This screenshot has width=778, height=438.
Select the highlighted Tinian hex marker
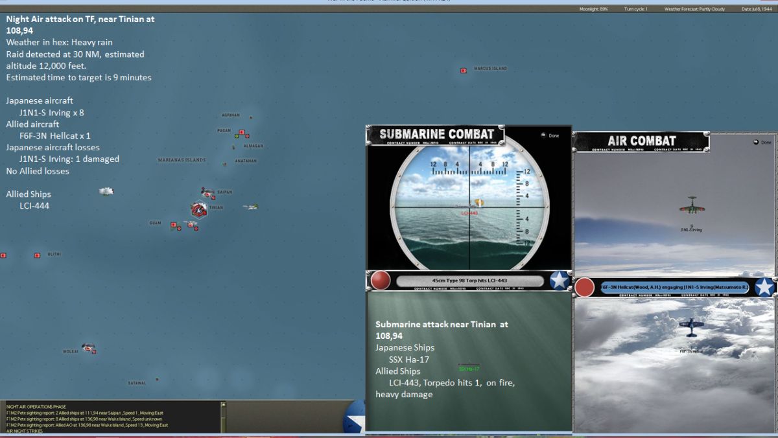(198, 209)
